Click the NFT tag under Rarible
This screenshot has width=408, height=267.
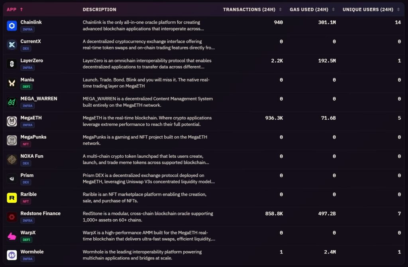click(26, 201)
